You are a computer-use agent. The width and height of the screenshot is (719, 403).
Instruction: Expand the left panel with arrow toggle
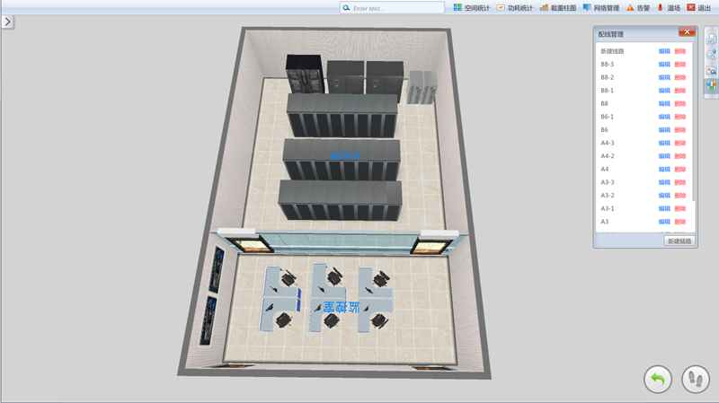(7, 21)
